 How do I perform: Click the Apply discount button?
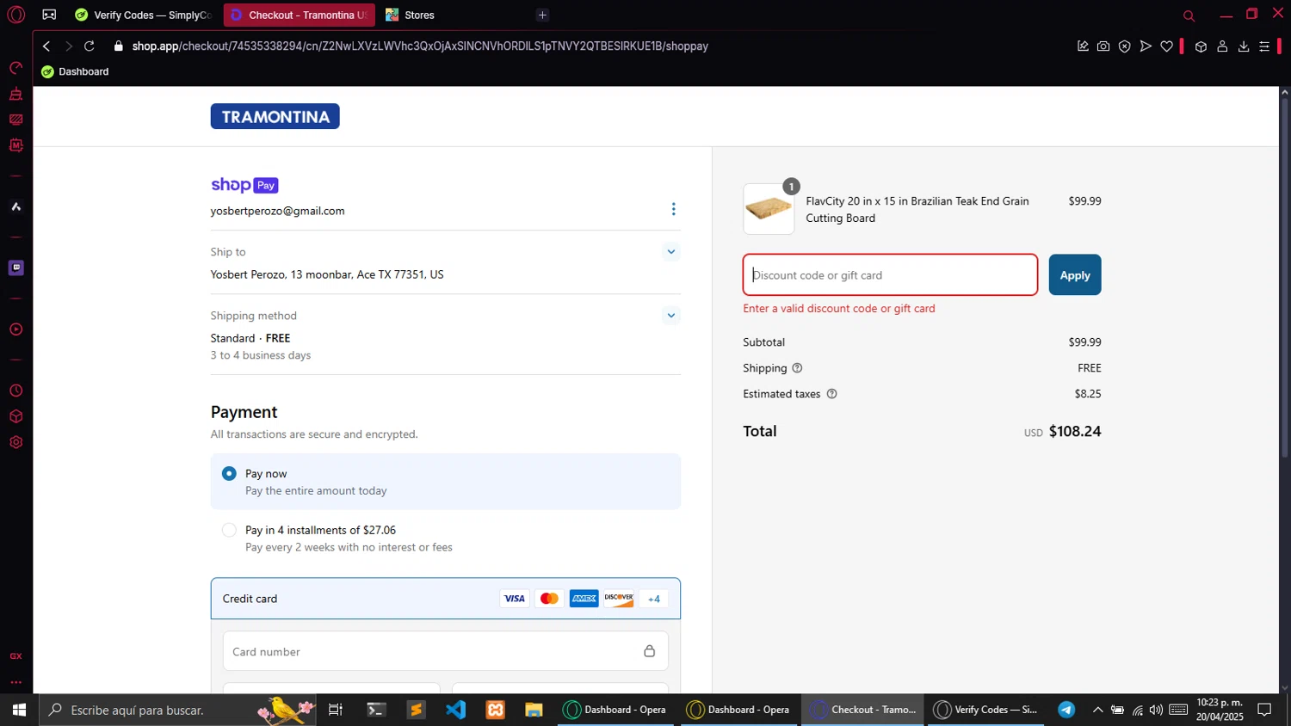click(x=1075, y=275)
